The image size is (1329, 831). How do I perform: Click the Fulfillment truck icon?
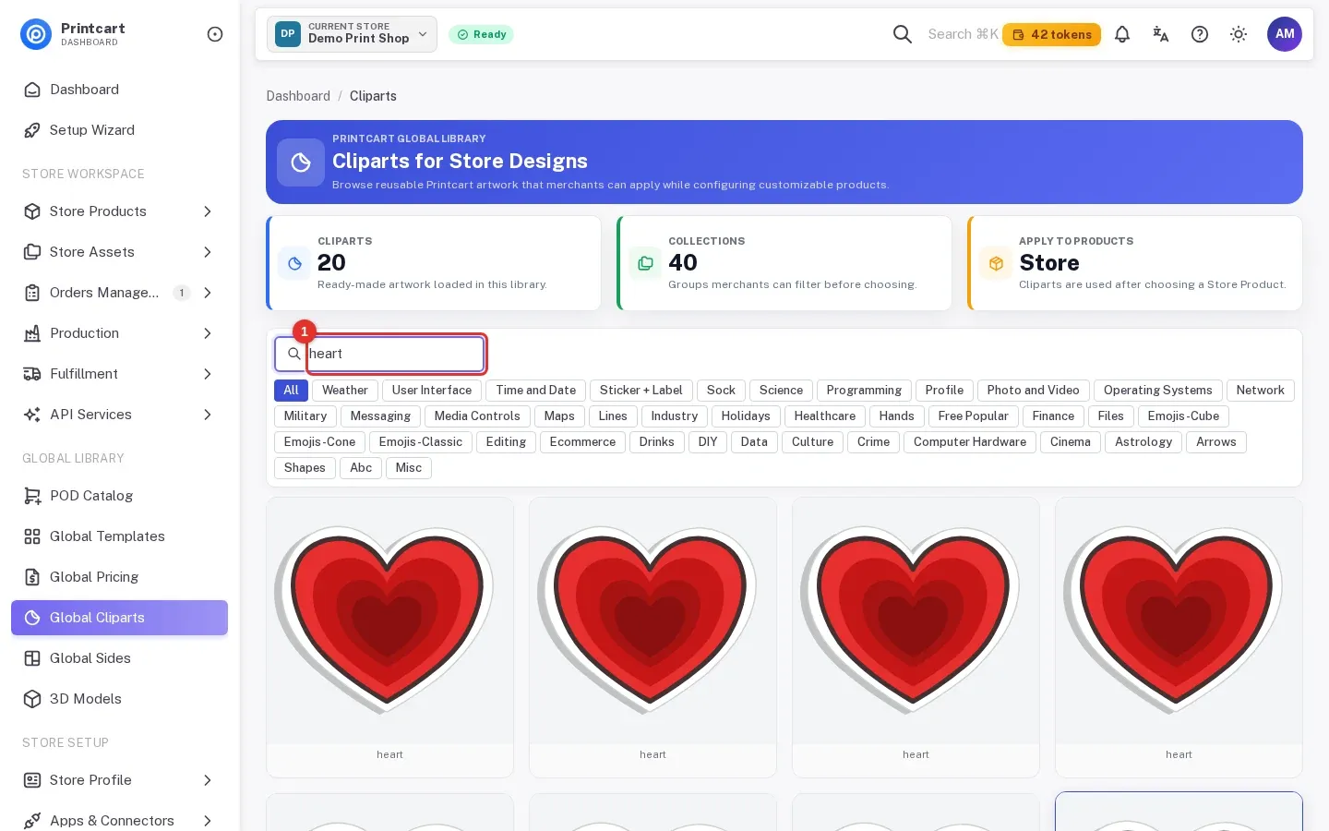tap(32, 374)
